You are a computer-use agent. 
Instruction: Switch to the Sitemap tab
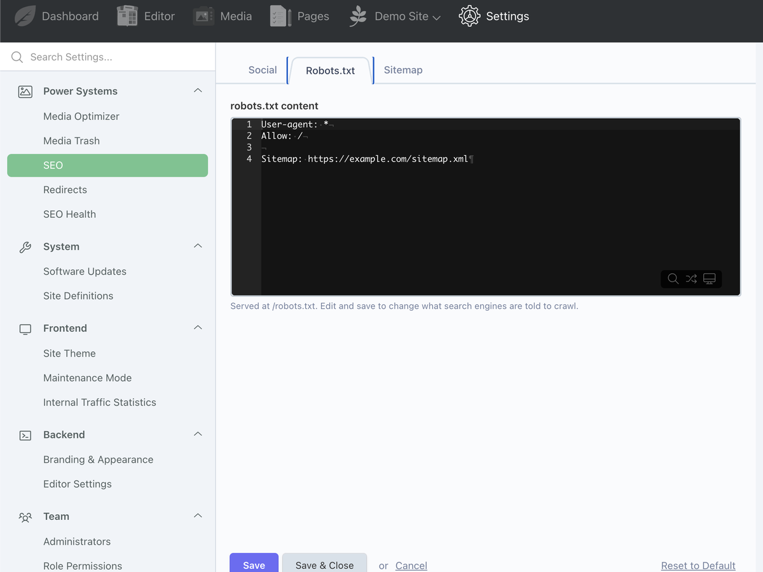click(x=403, y=70)
